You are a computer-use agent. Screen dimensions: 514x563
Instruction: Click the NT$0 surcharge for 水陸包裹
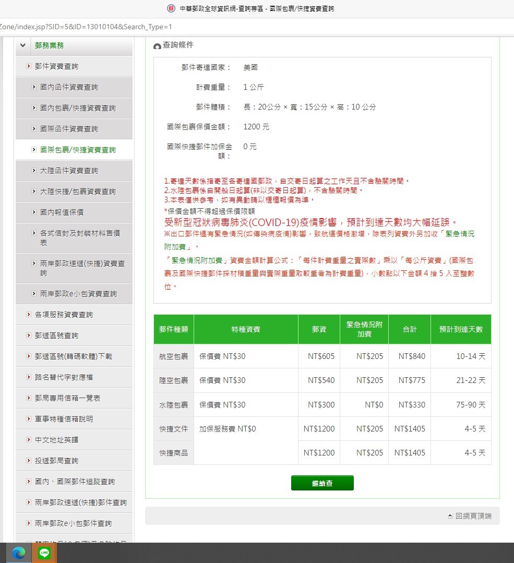tap(374, 405)
